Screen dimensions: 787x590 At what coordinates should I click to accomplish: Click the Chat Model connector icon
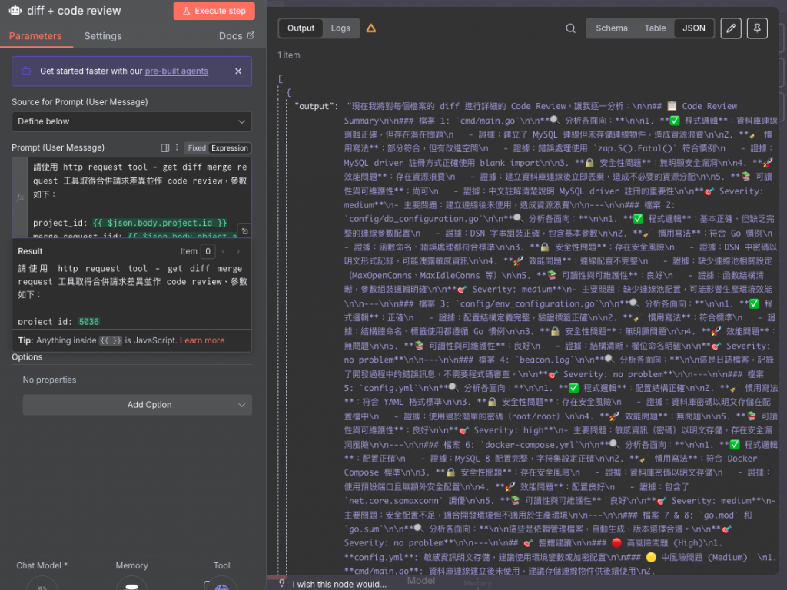[x=42, y=585]
